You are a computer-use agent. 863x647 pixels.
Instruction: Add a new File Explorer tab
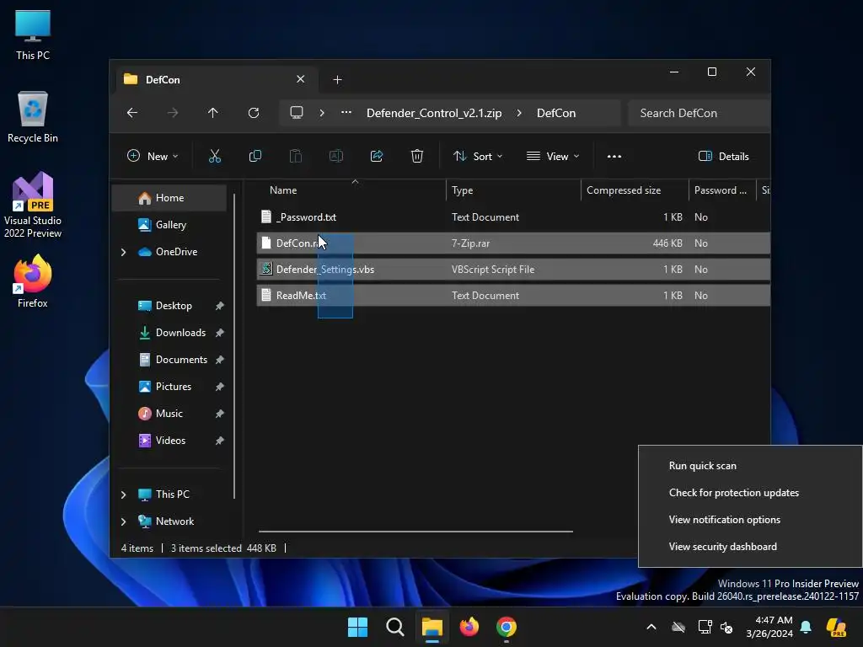[337, 80]
